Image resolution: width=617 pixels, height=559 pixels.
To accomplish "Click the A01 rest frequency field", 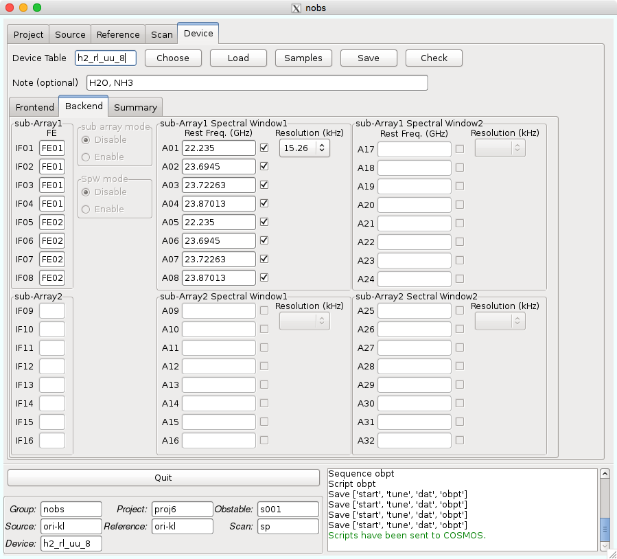I will pyautogui.click(x=219, y=148).
